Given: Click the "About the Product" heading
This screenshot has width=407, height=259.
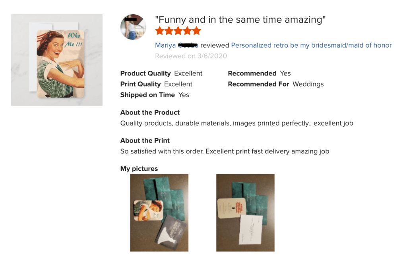Looking at the screenshot, I should click(x=150, y=112).
